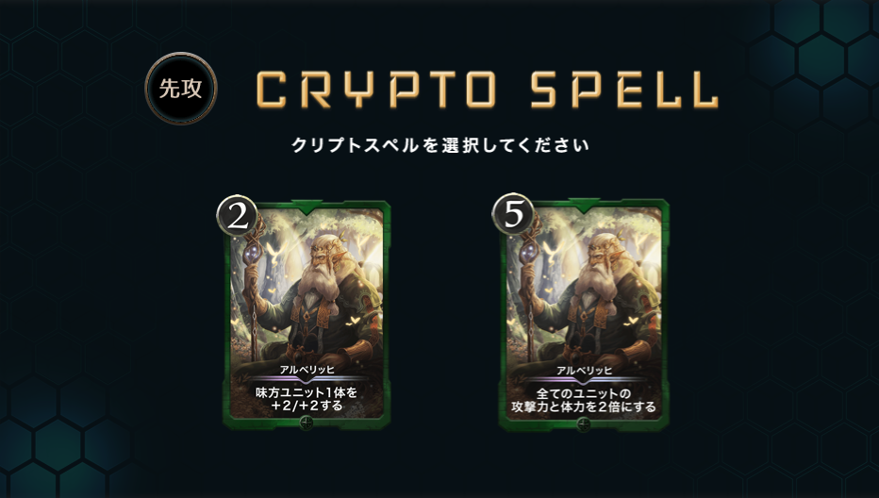Click the green emblem under left card

pos(307,423)
